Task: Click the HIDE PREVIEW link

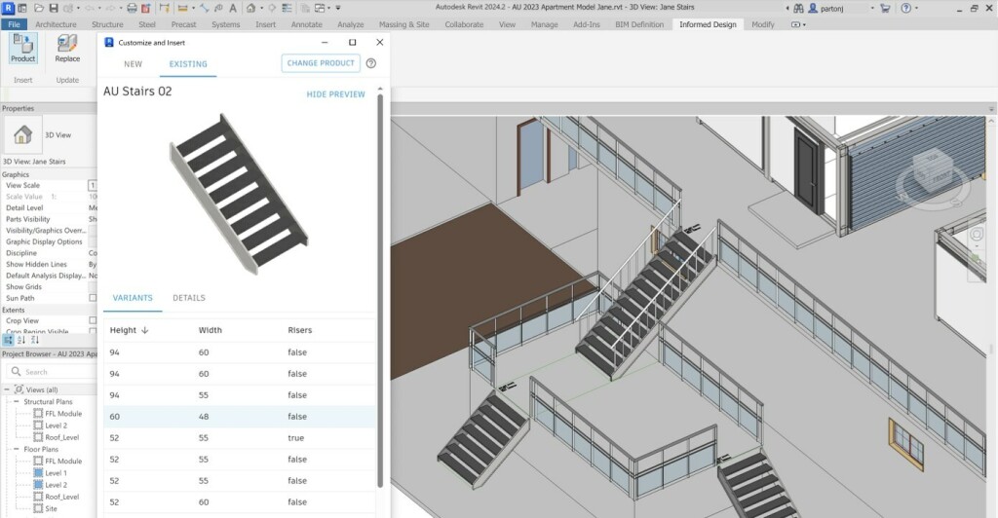Action: pos(335,94)
